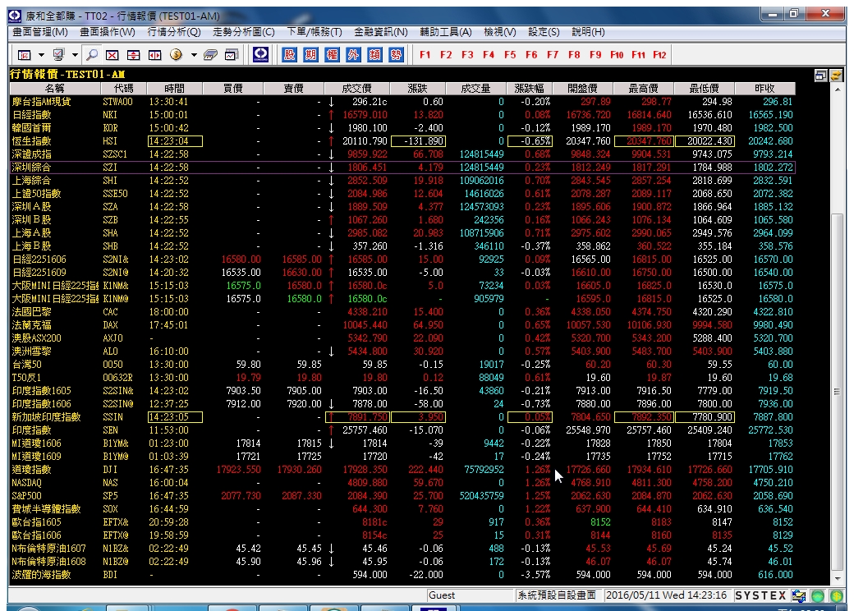This screenshot has height=611, width=854.
Task: Click the 成交量 column header
Action: (x=475, y=88)
